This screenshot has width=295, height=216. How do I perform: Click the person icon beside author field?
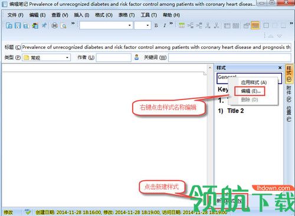(x=137, y=57)
